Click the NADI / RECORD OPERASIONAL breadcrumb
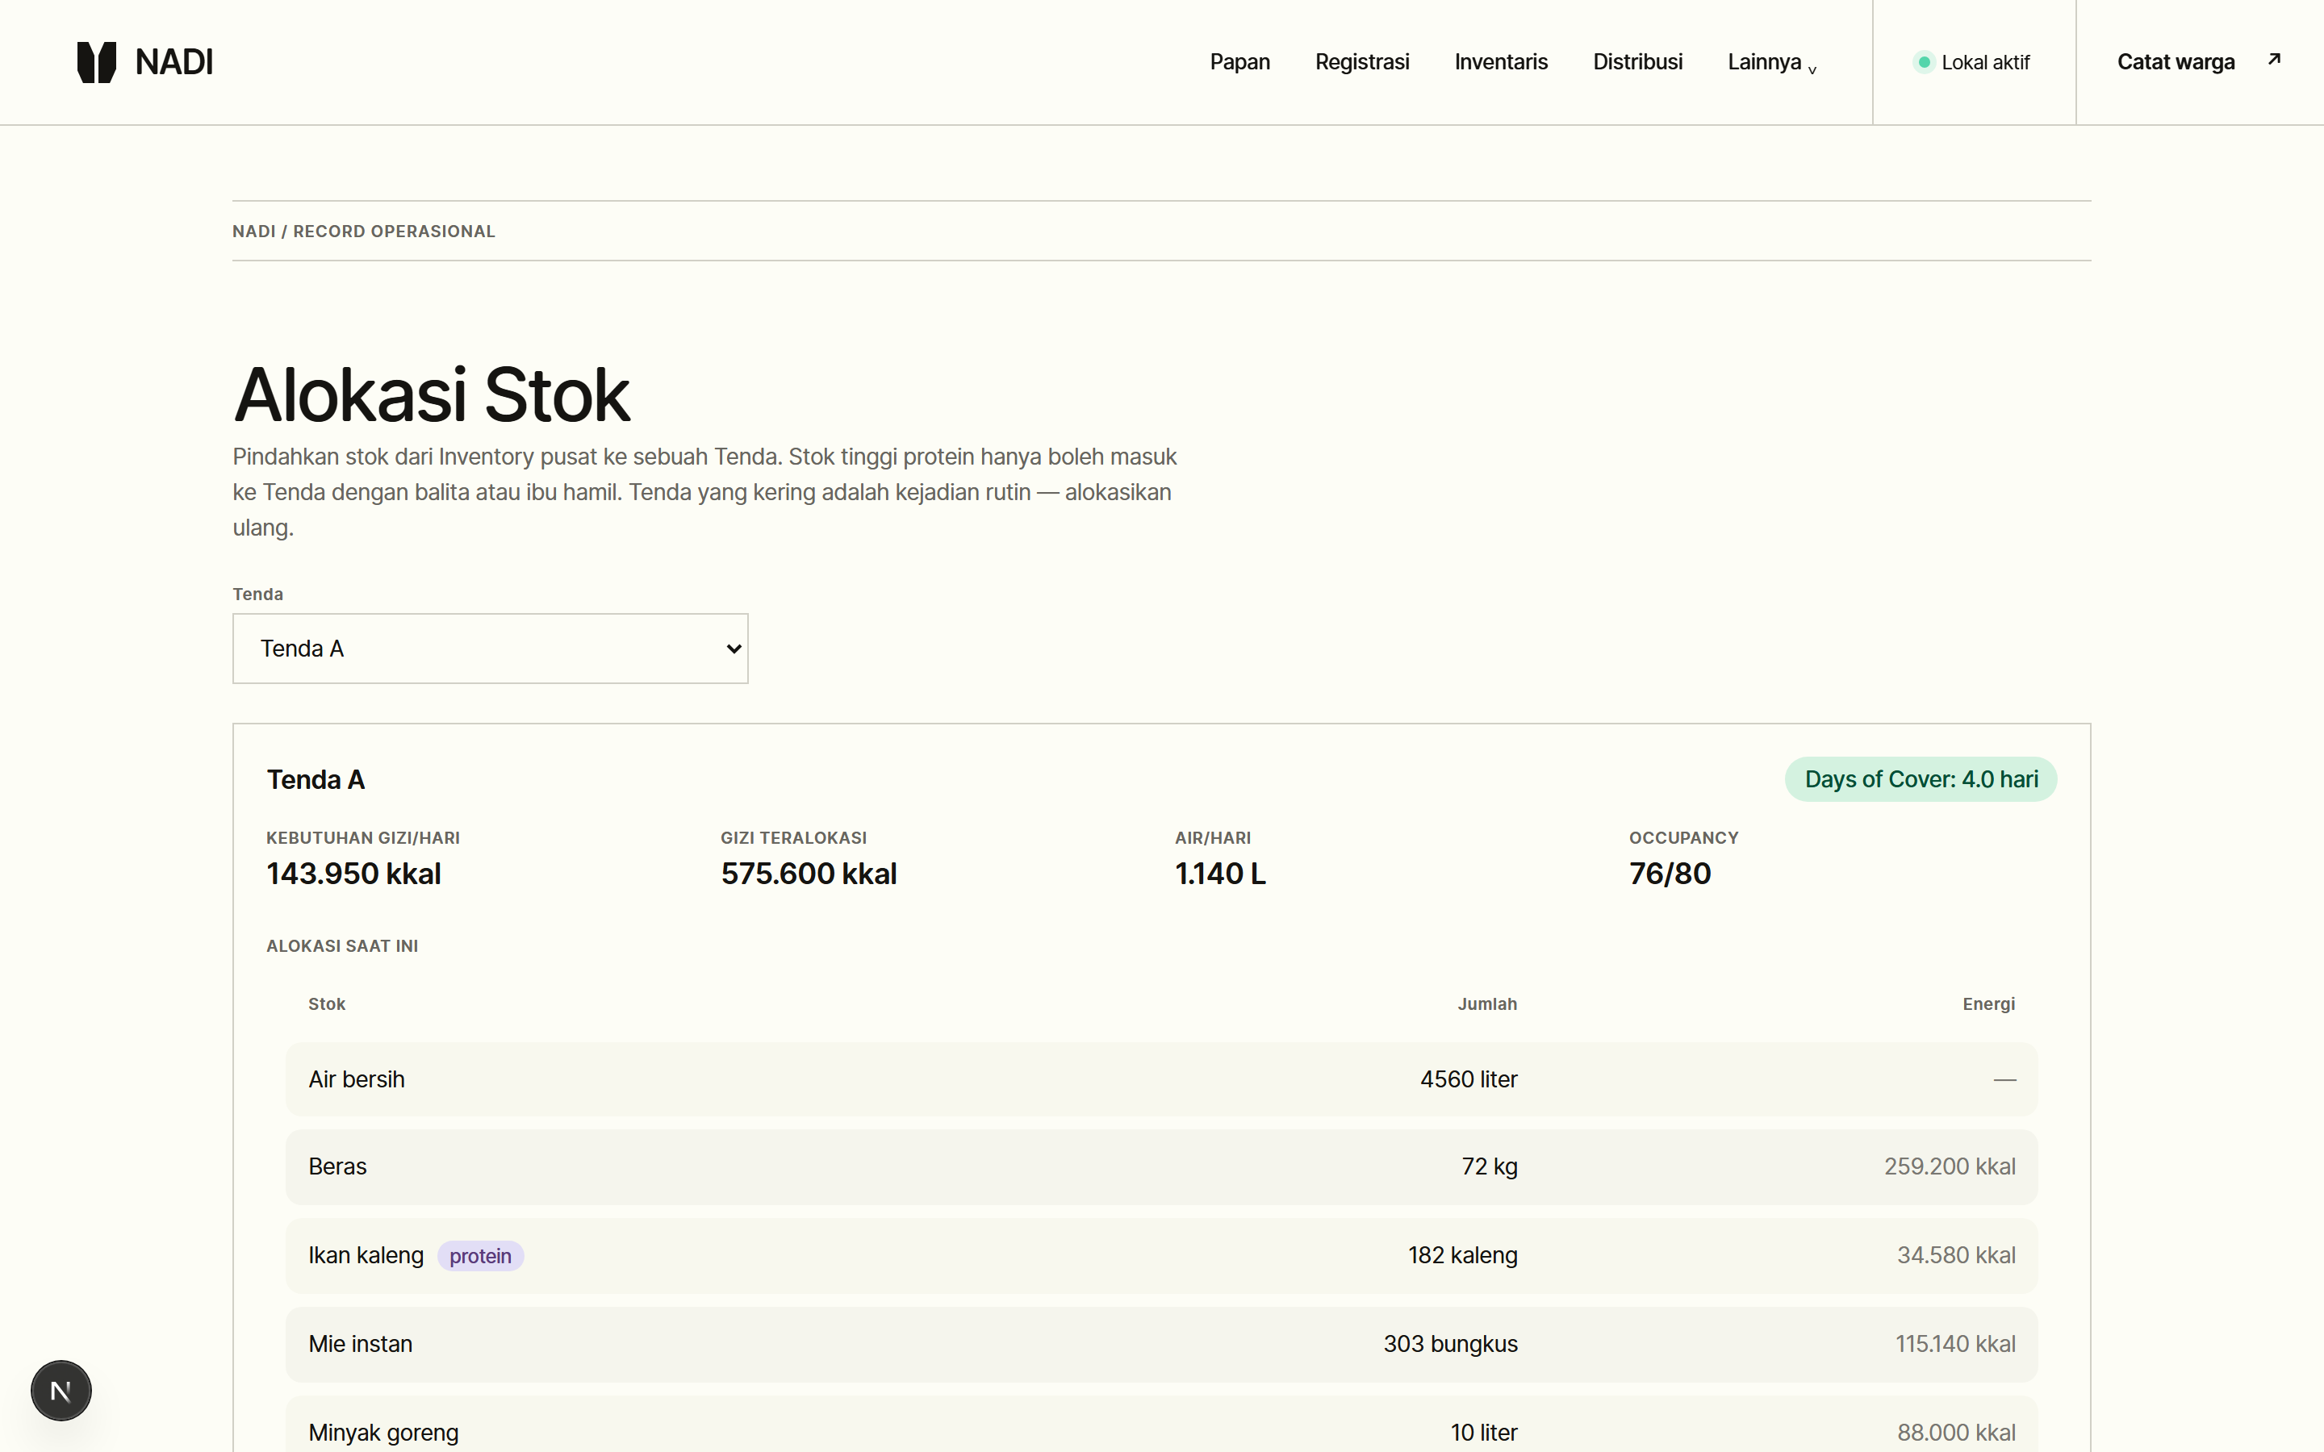Viewport: 2324px width, 1452px height. point(364,232)
